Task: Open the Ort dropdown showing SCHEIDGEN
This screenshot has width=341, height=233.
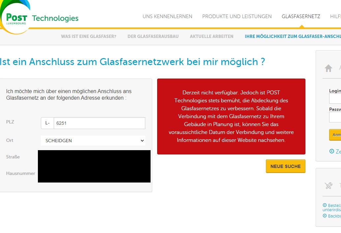Action: click(x=93, y=141)
